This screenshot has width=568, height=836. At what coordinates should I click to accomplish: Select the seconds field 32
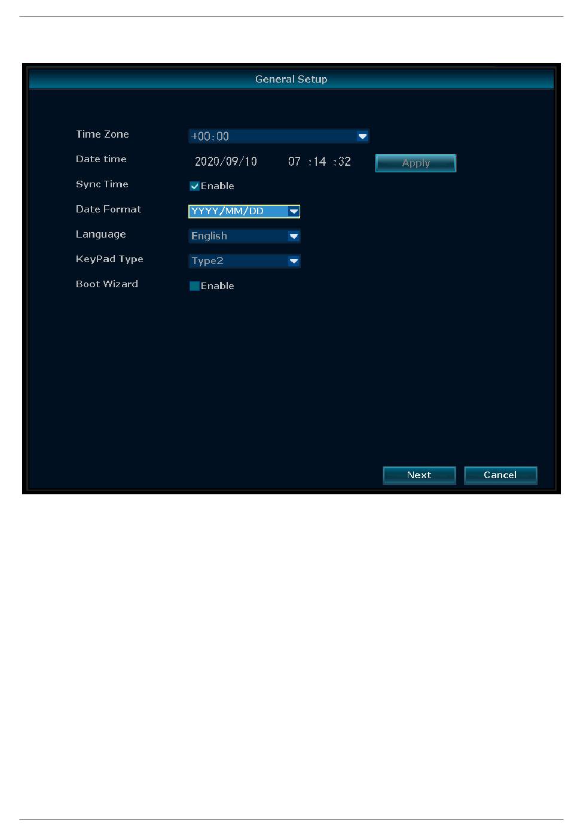[x=344, y=162]
